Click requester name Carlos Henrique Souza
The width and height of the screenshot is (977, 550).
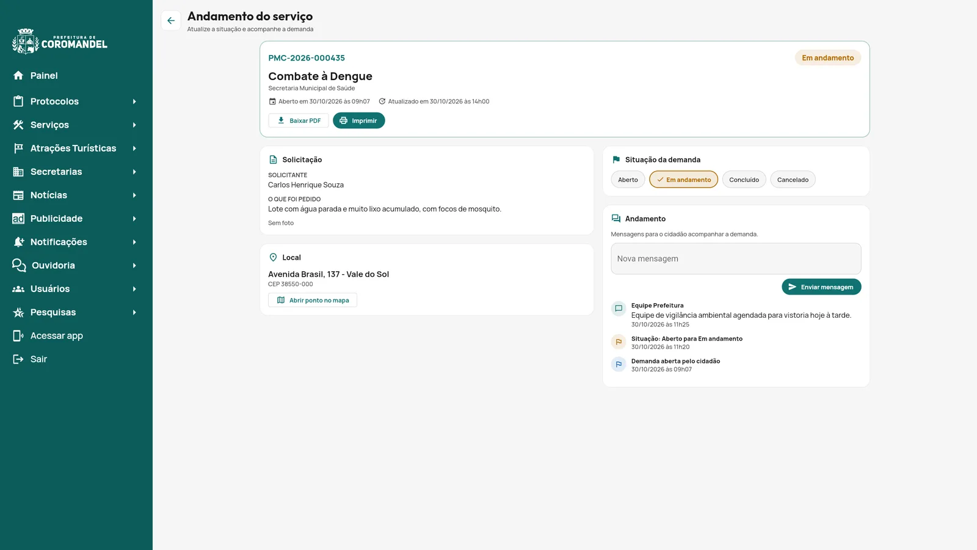pyautogui.click(x=306, y=185)
